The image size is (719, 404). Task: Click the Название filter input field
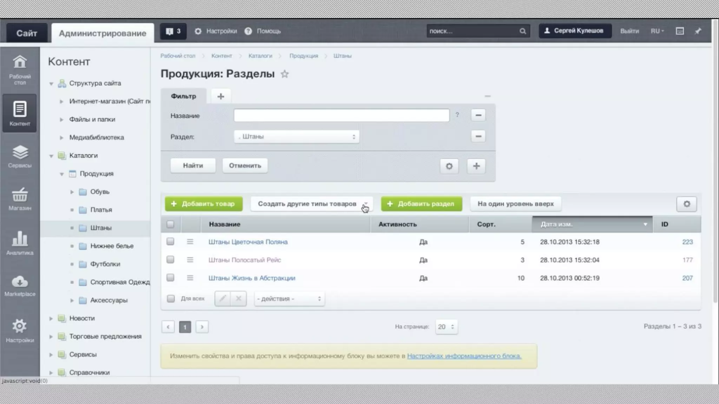(x=341, y=115)
